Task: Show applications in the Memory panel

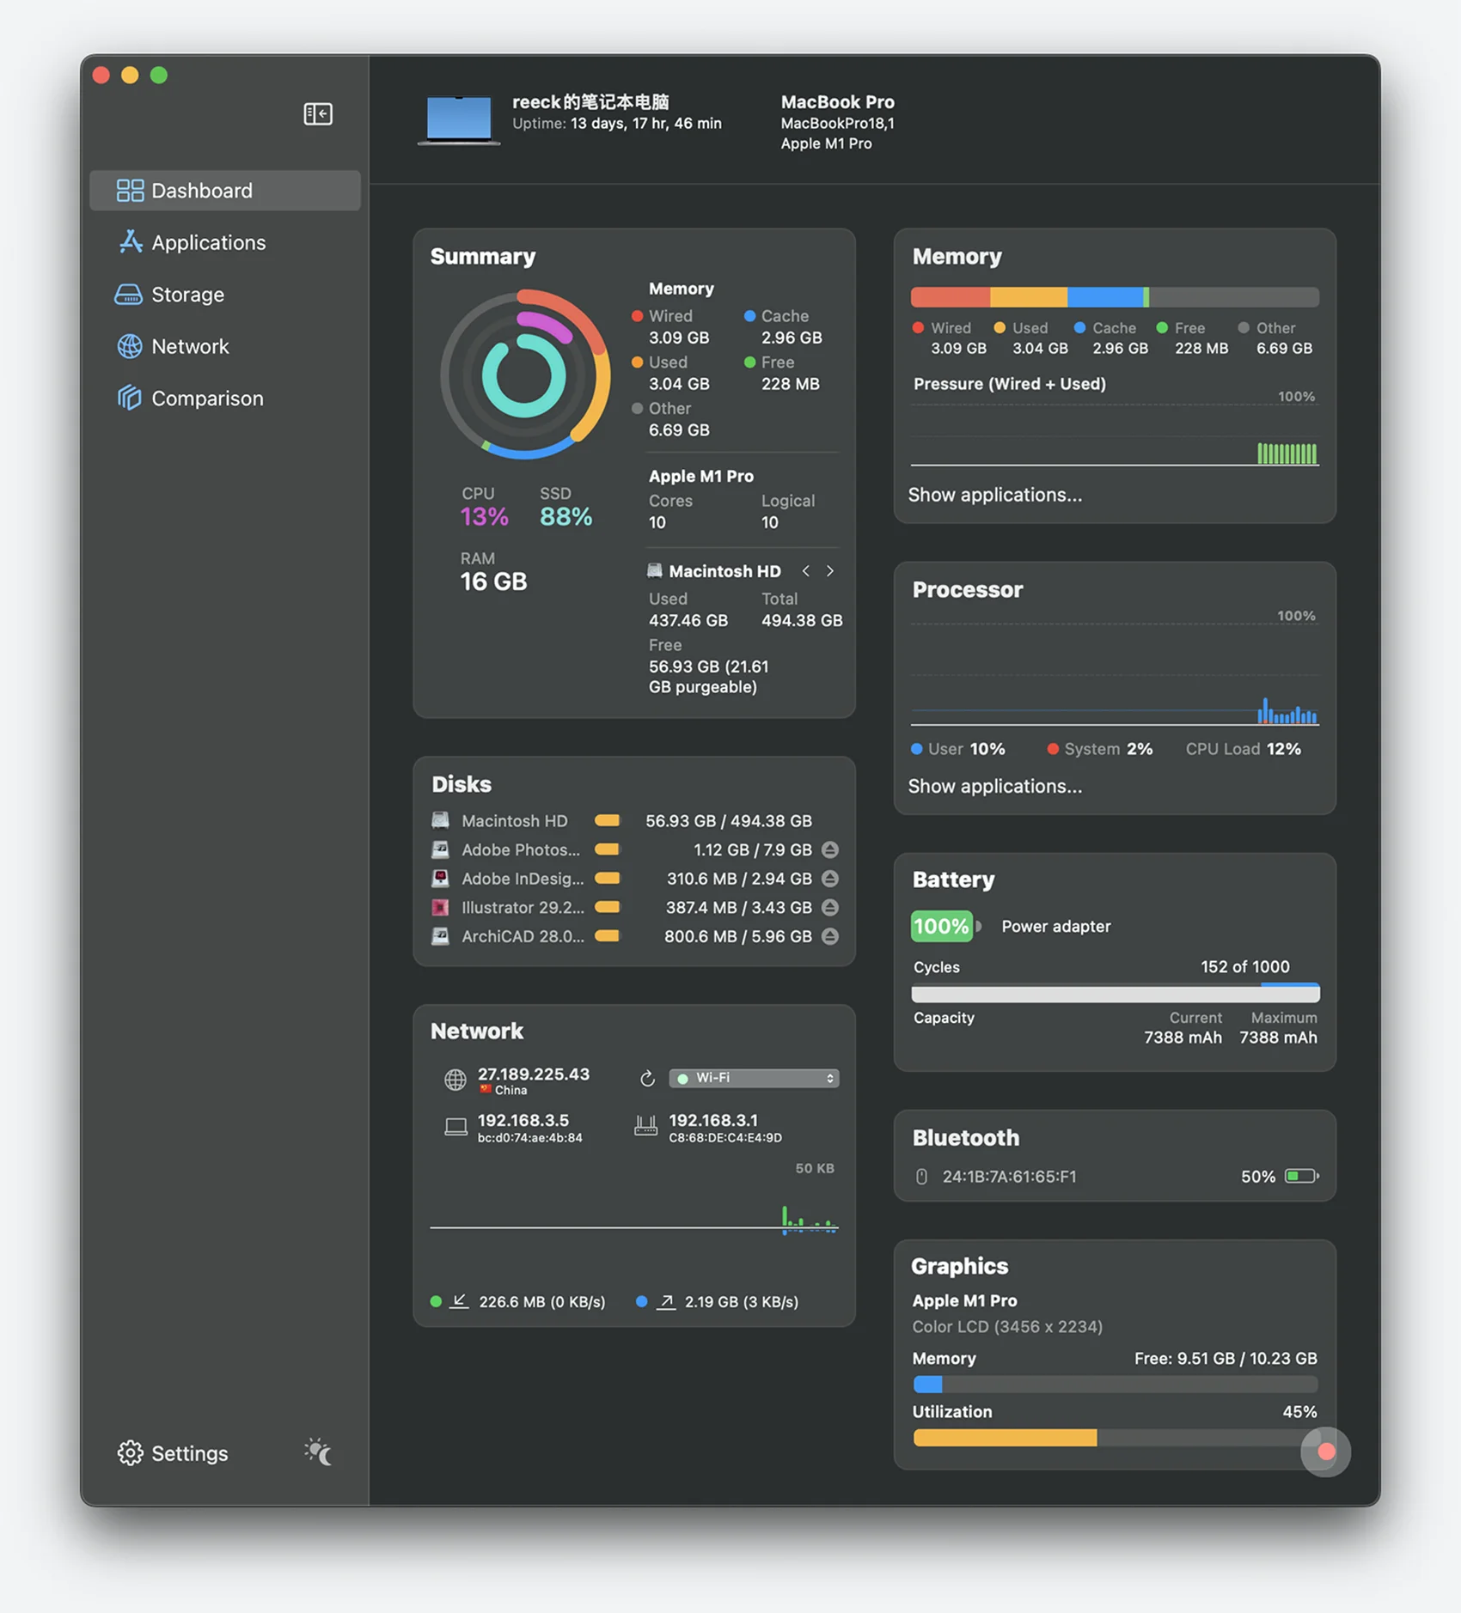Action: point(994,496)
